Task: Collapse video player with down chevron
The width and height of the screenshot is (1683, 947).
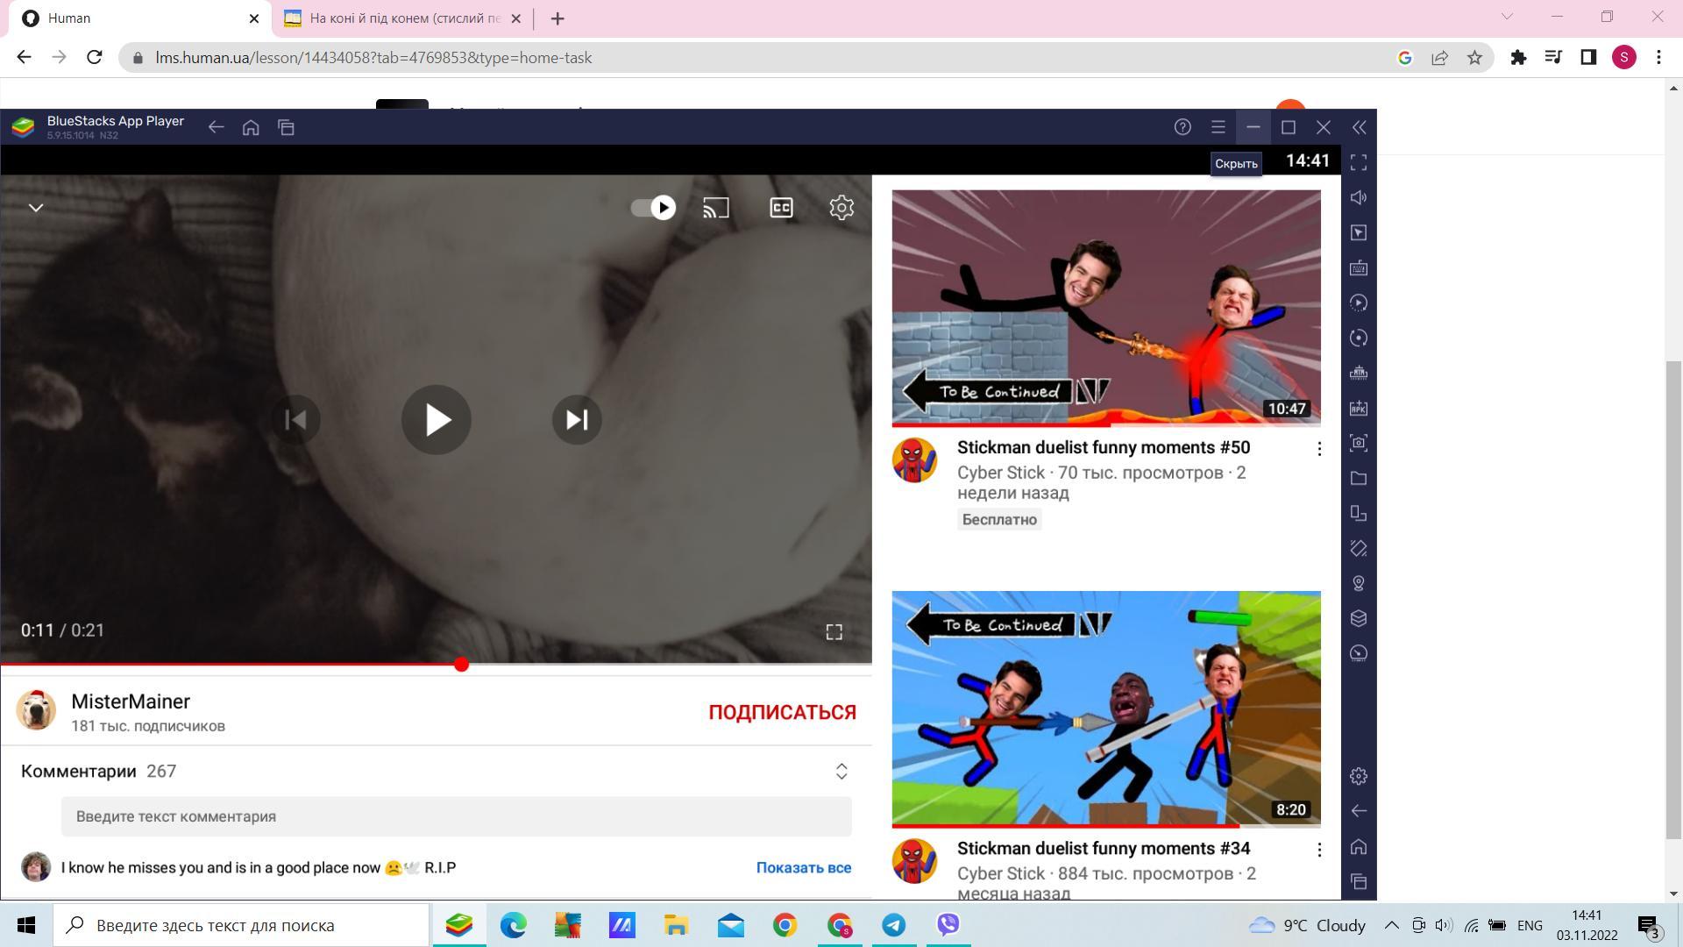Action: point(36,208)
